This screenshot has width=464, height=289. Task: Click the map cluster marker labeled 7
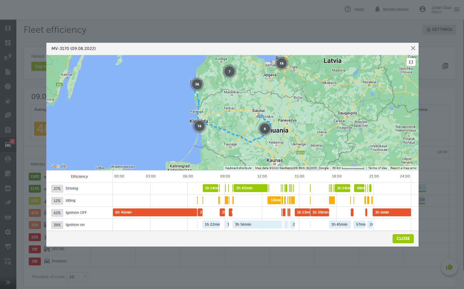[x=229, y=71]
